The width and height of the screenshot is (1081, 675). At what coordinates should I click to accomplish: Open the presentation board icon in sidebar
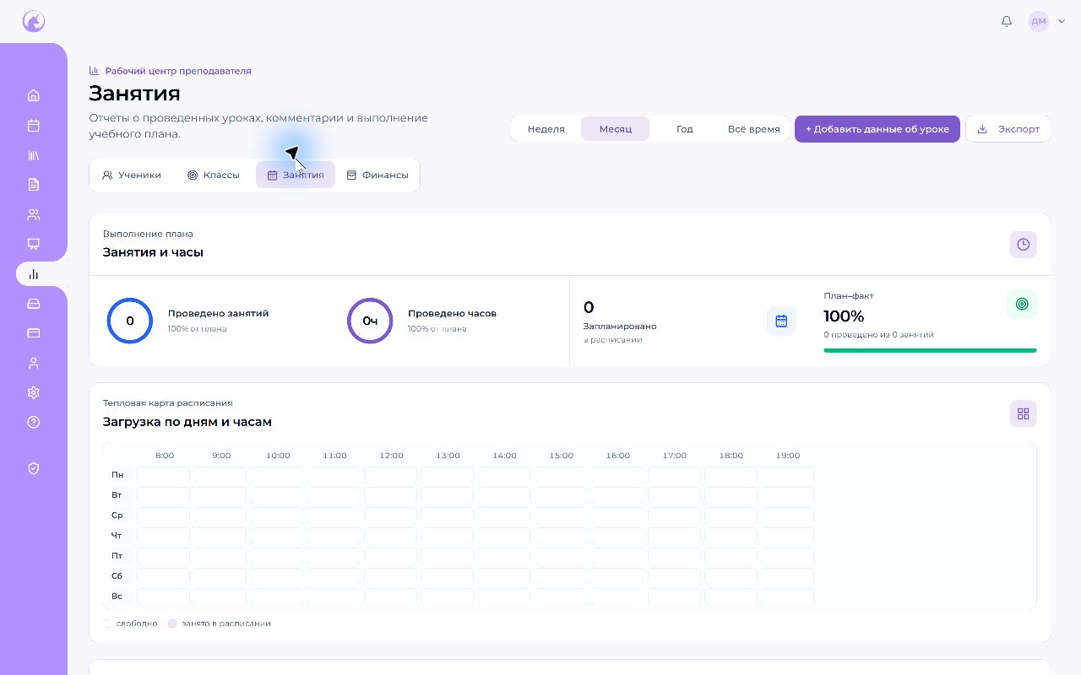pyautogui.click(x=34, y=244)
